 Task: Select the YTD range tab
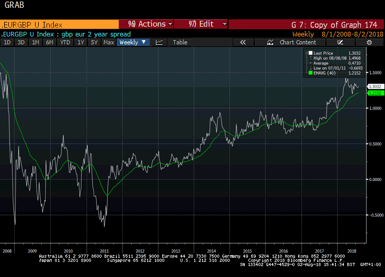pyautogui.click(x=65, y=42)
